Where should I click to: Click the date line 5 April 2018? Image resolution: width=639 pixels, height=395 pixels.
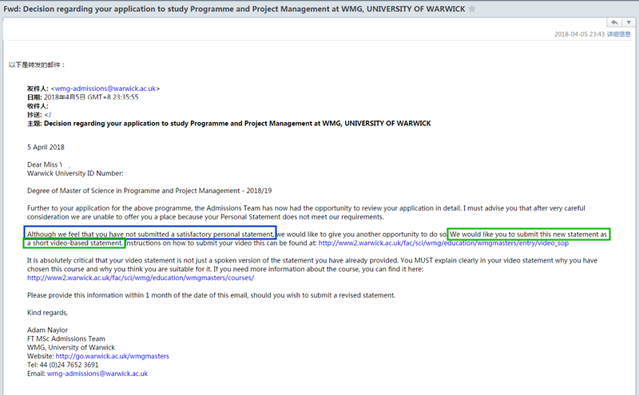tap(46, 147)
